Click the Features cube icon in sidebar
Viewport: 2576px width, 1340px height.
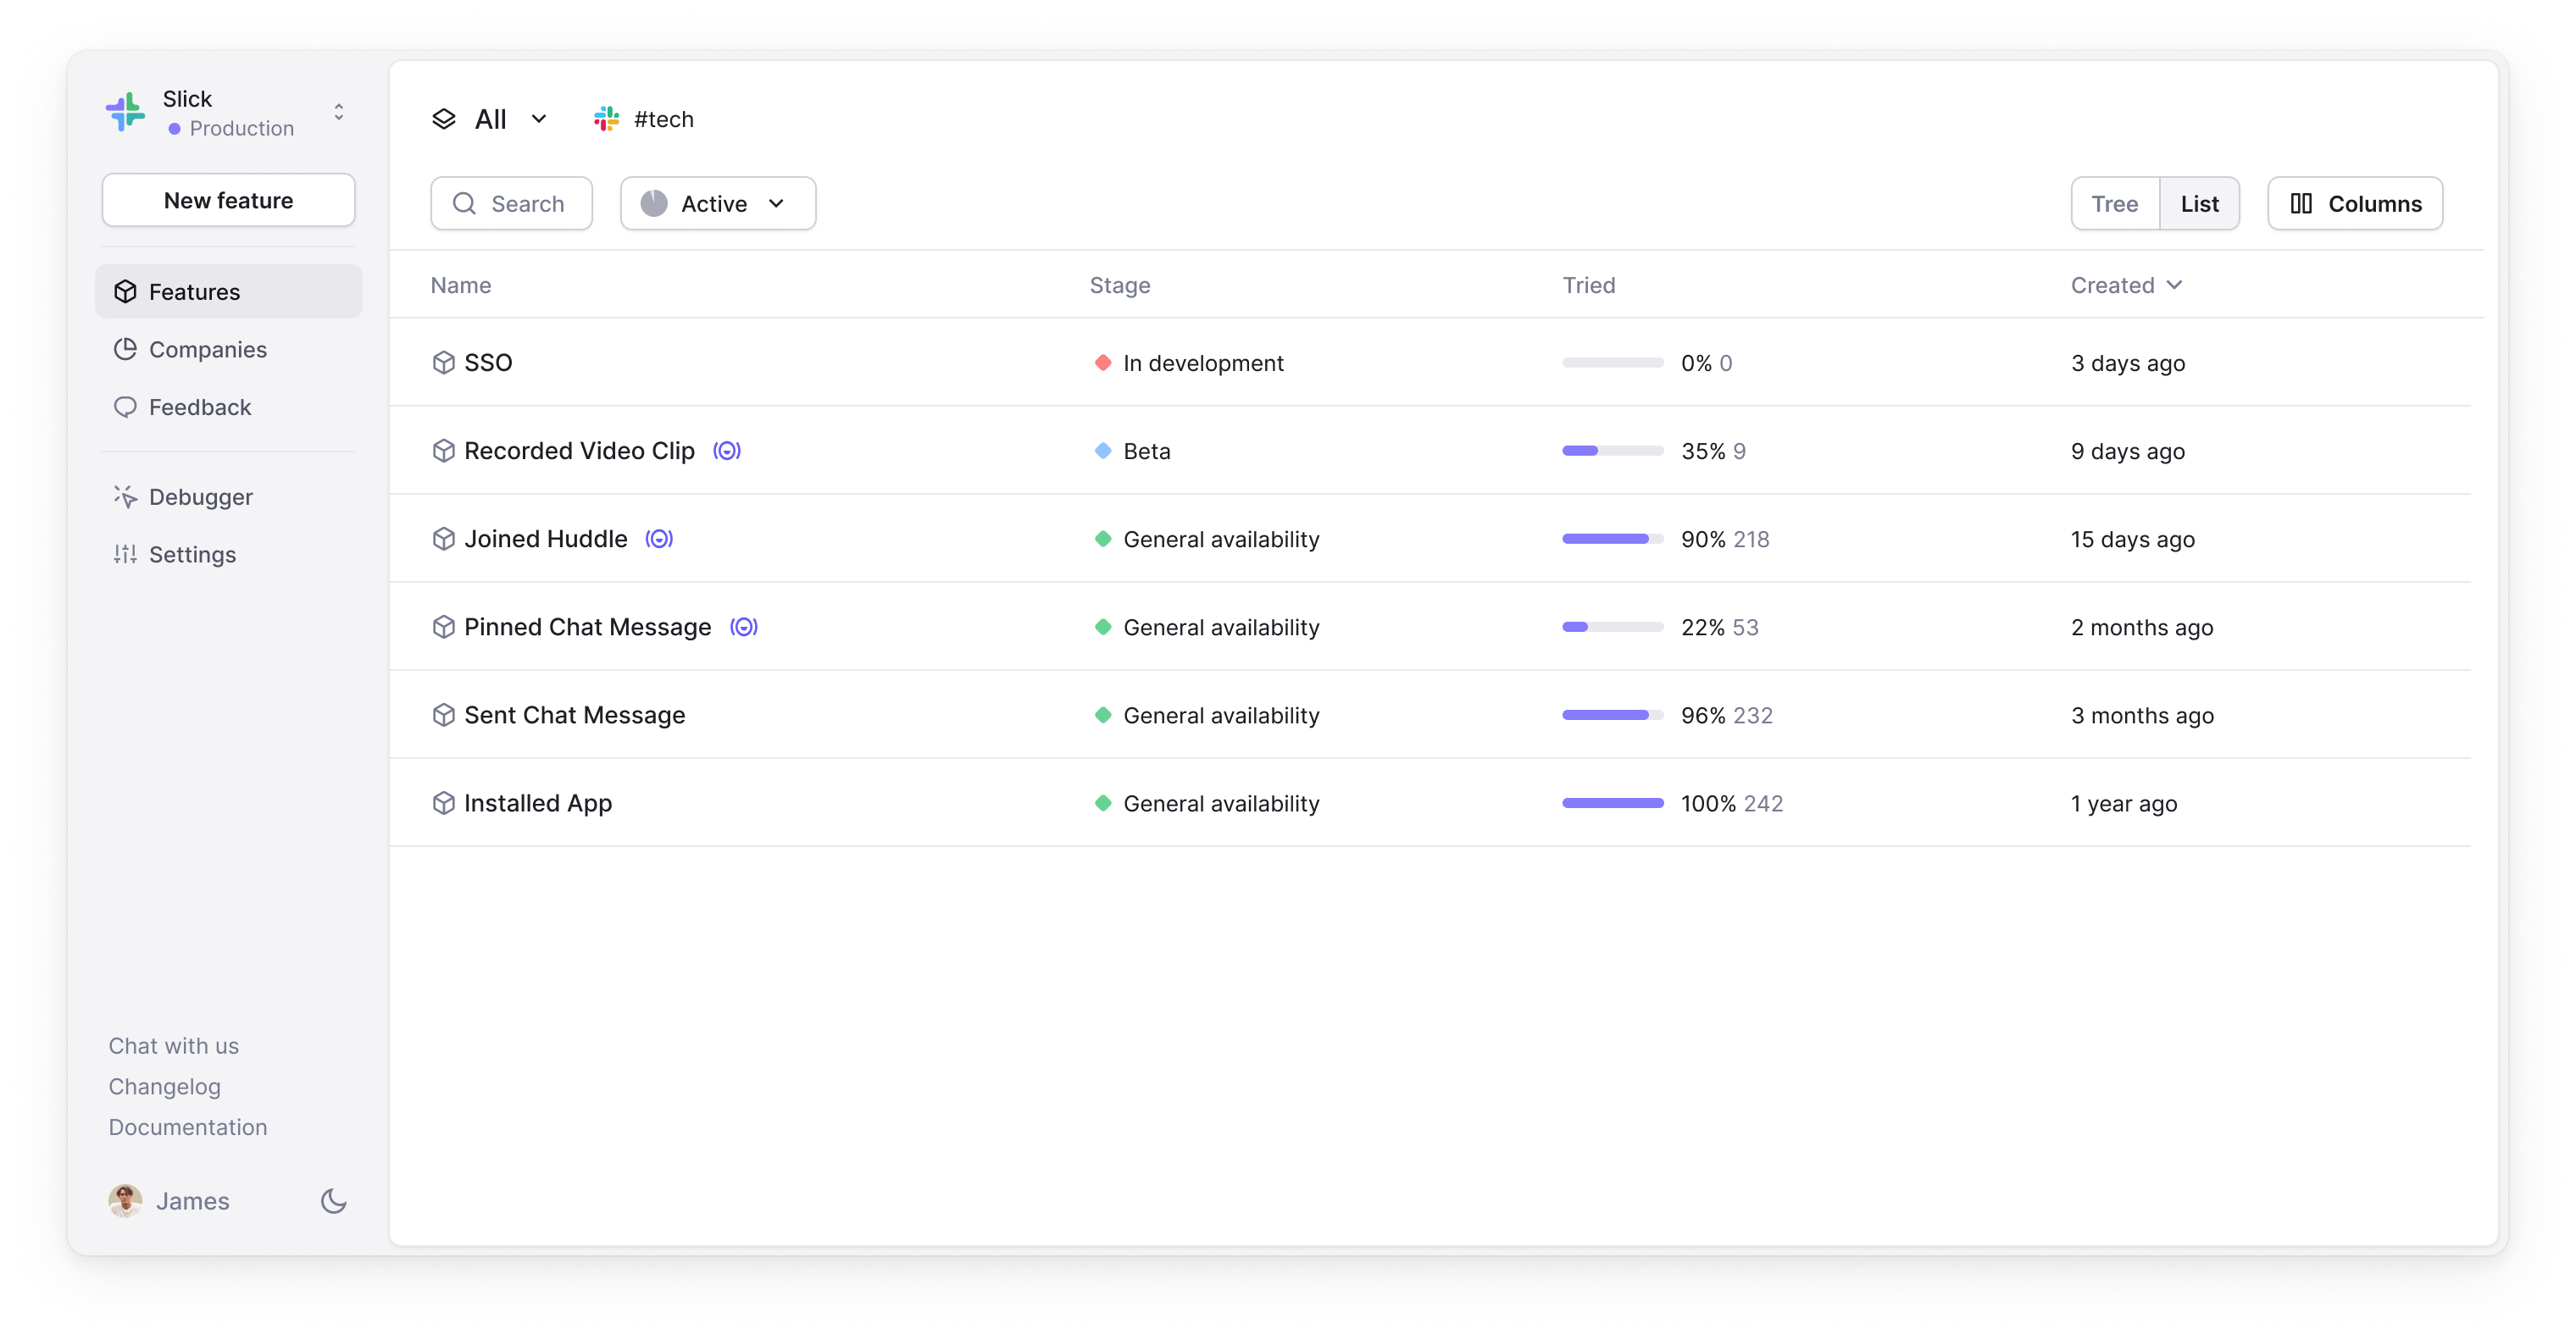pyautogui.click(x=125, y=291)
